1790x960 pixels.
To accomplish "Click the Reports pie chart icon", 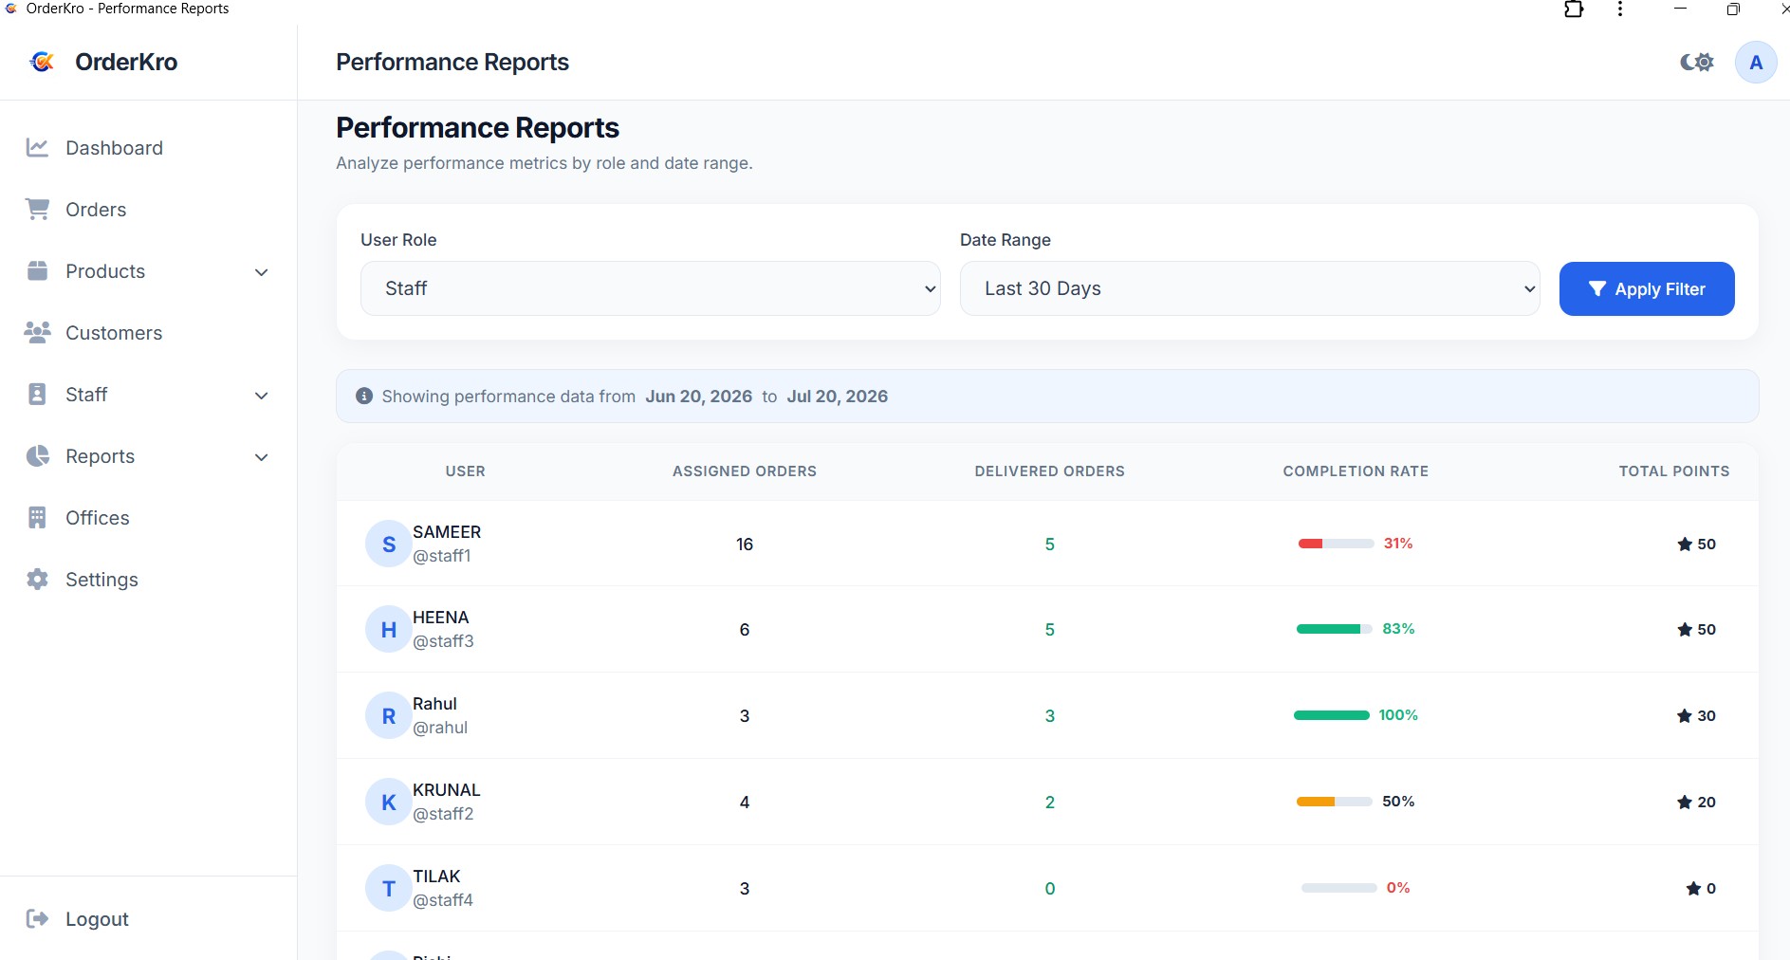I will click(37, 456).
